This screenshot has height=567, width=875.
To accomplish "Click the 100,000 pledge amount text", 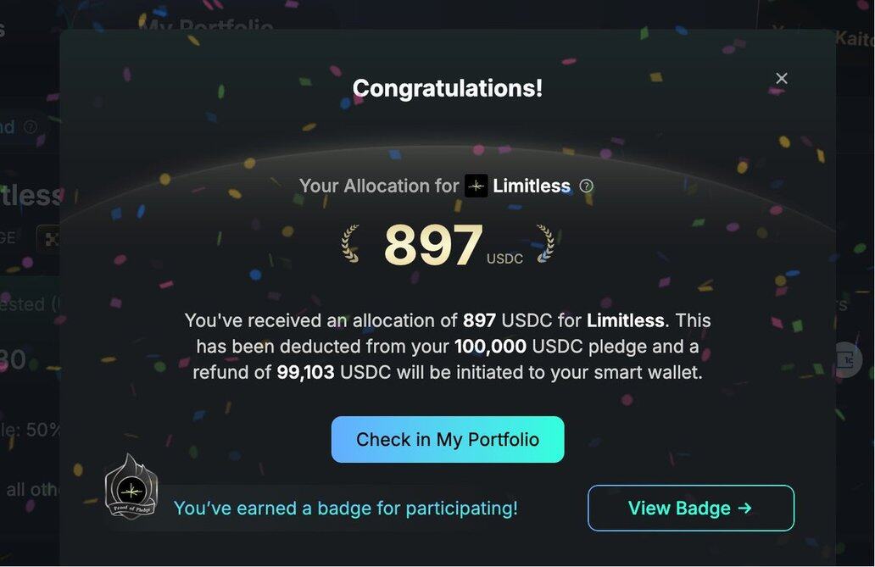I will (x=490, y=347).
